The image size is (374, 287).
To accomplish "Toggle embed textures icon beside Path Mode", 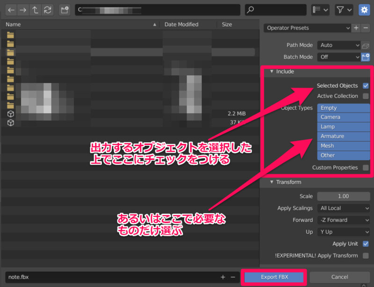I will pos(366,45).
